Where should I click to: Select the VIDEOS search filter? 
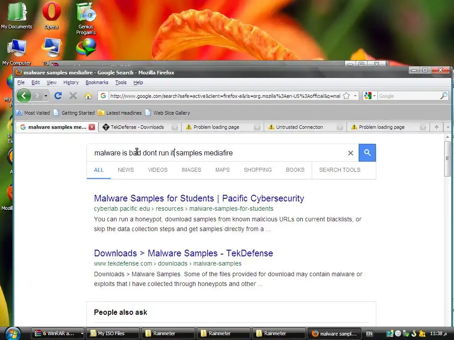[157, 170]
